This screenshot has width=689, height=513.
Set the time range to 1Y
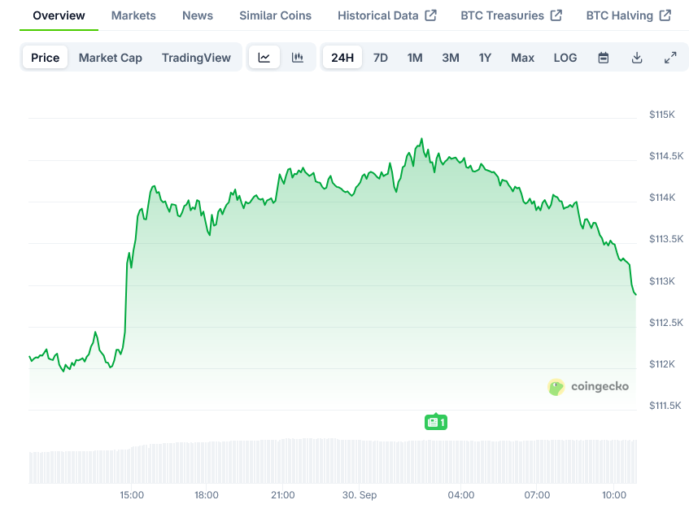(x=486, y=58)
